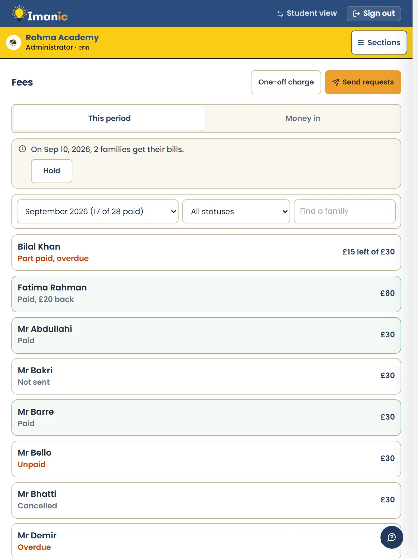Click the Rahma Academy name in the header

coord(62,38)
